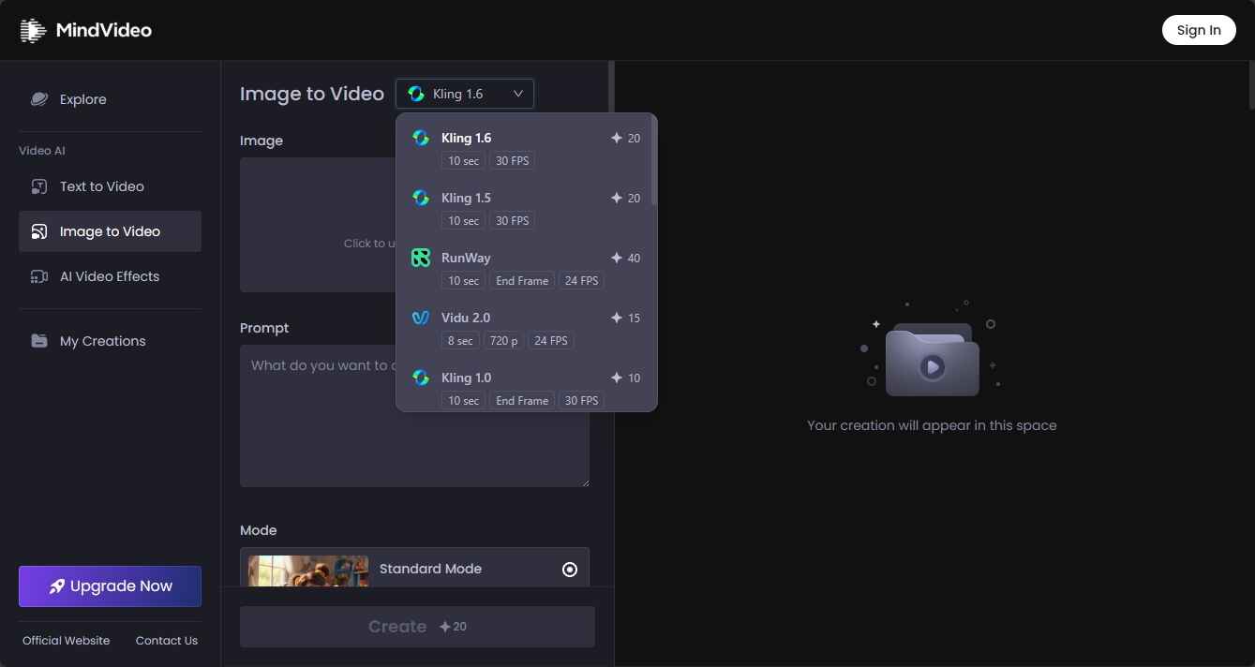Viewport: 1255px width, 667px height.
Task: Click the RunWay logo icon
Action: [x=421, y=258]
